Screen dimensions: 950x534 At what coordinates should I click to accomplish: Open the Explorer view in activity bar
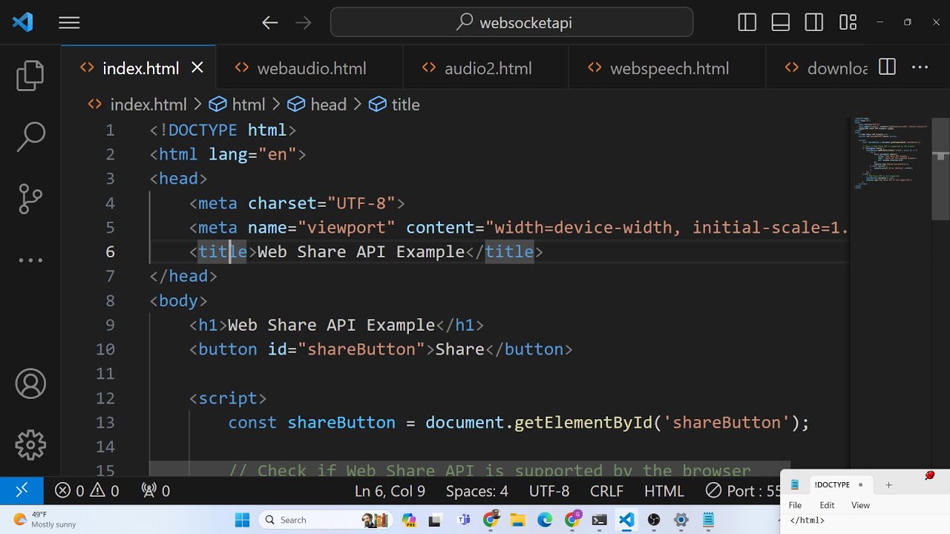click(30, 76)
